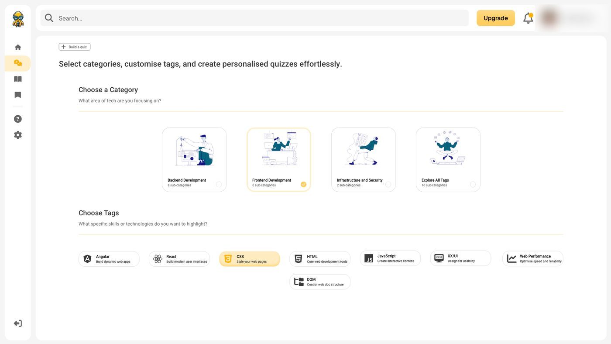This screenshot has height=344, width=611.
Task: Toggle the selected CSS tag
Action: click(250, 259)
